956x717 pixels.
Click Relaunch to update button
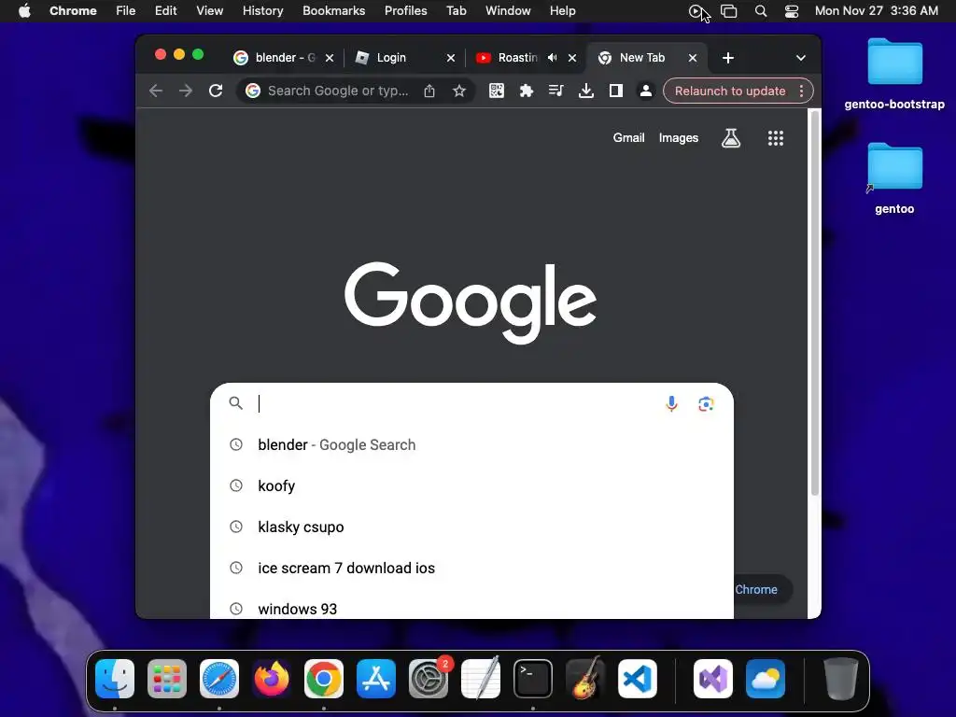(x=730, y=91)
